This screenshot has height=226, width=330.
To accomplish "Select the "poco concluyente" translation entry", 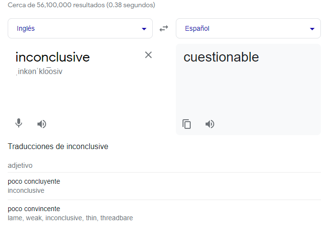I will coord(34,181).
